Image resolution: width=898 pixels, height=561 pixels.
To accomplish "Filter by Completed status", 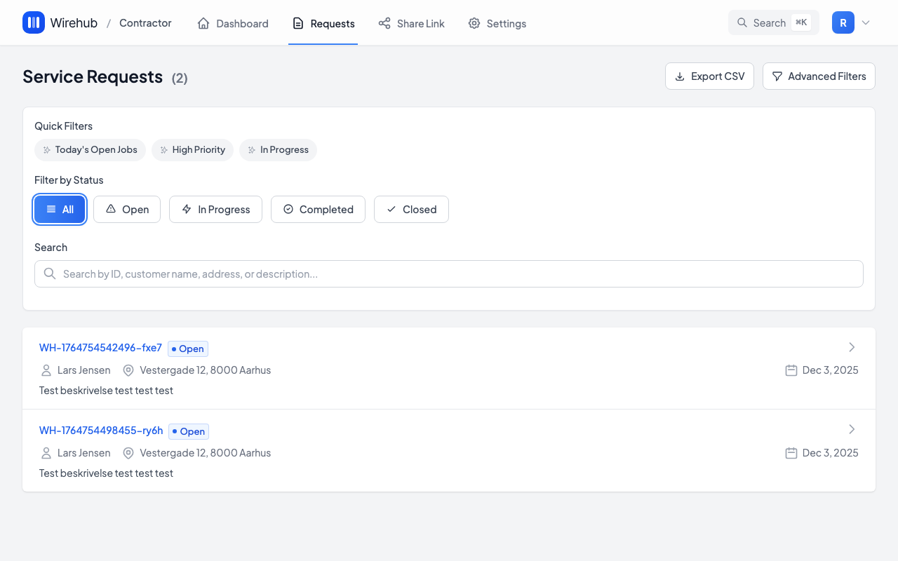I will (318, 209).
